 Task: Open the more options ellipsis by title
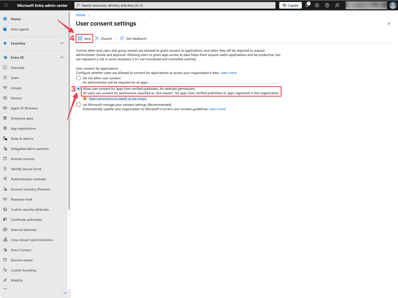pos(144,24)
